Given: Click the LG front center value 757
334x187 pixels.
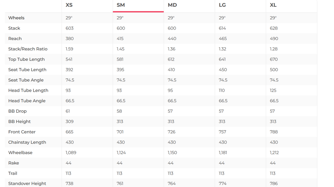Looking at the screenshot, I should click(222, 132).
